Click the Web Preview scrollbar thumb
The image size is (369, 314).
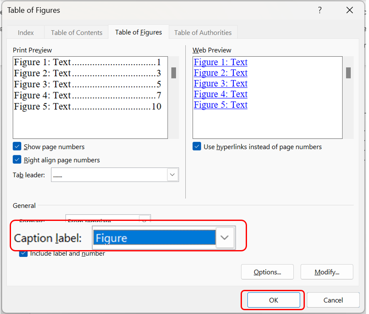coord(348,73)
